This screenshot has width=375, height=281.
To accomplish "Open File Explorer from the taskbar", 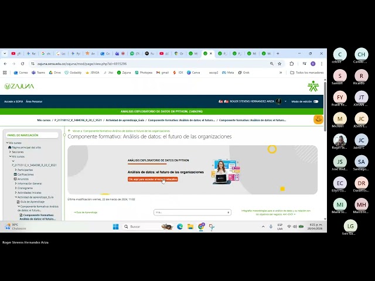I will point(190,227).
